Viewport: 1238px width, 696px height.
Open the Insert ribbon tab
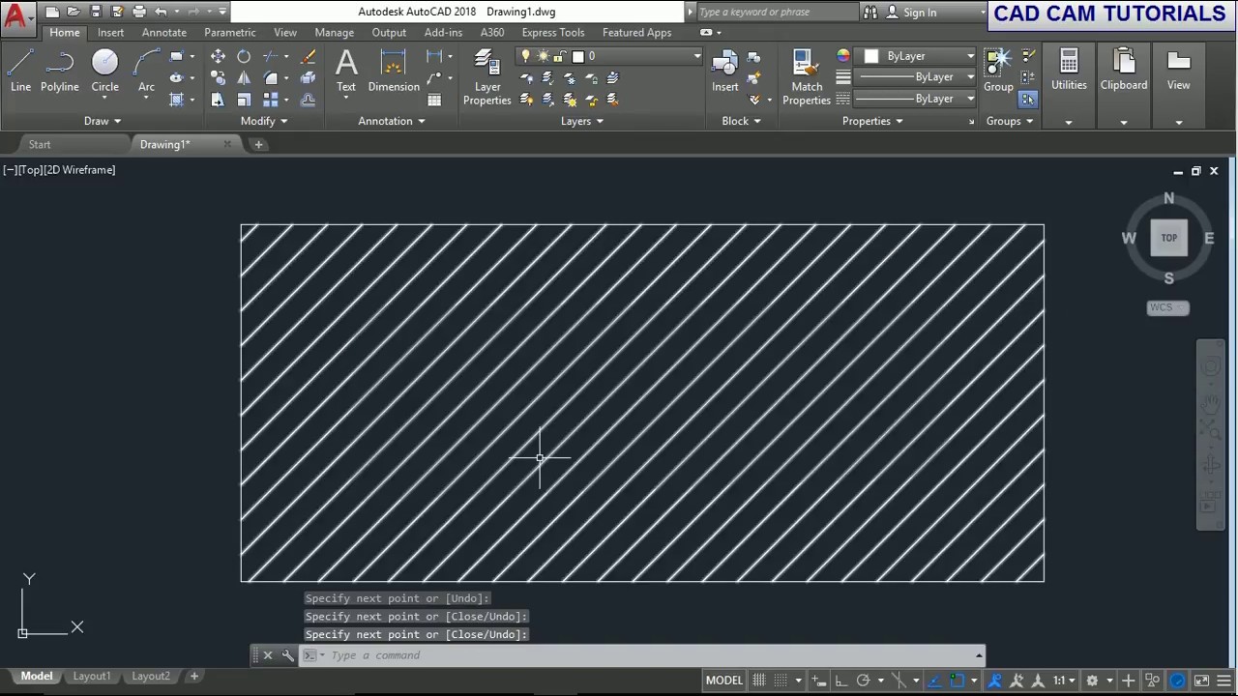[x=110, y=32]
